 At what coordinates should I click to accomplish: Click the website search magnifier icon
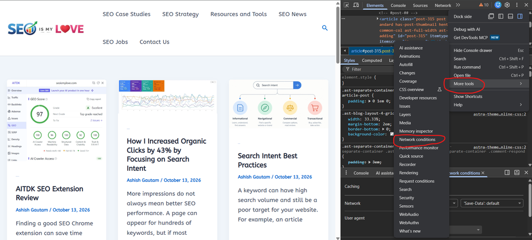pyautogui.click(x=325, y=28)
